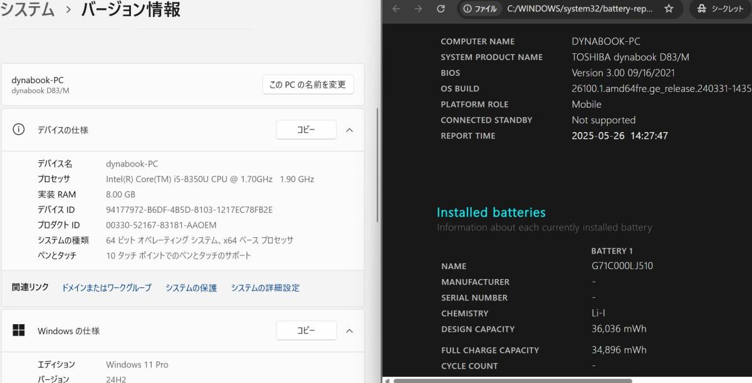The image size is (752, 383).
Task: Click the Windows logo icon beside Windows の仕様
Action: coord(19,330)
